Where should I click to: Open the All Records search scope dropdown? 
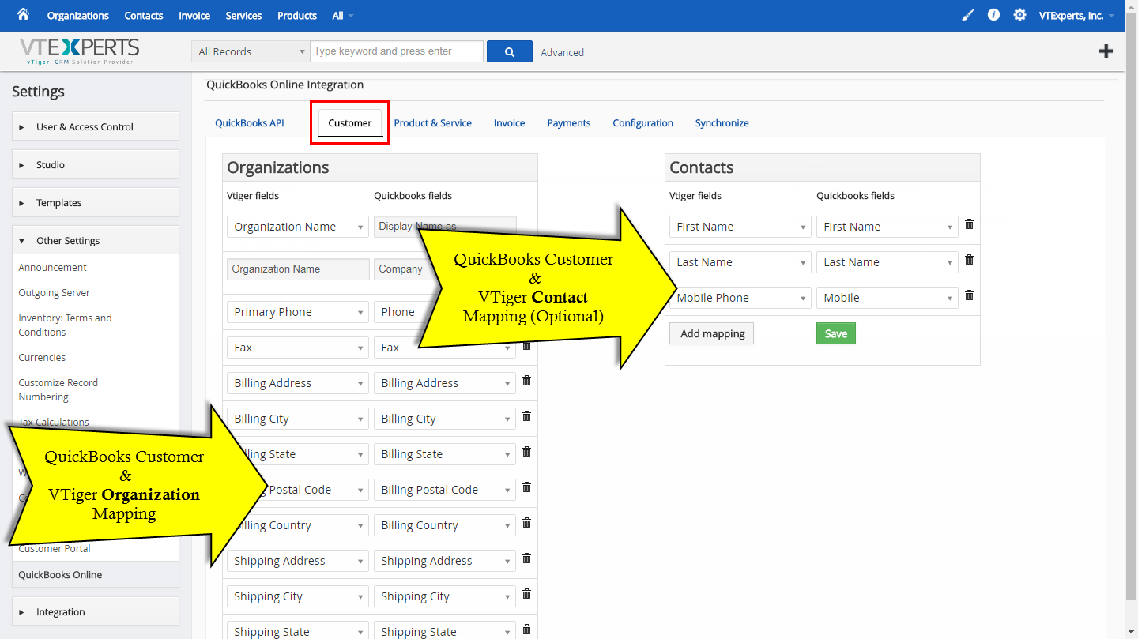pos(251,51)
